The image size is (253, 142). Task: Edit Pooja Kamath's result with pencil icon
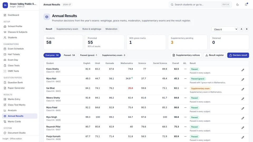click(243, 137)
